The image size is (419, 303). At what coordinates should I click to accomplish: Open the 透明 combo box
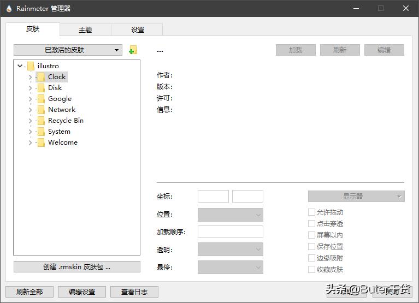click(x=231, y=249)
